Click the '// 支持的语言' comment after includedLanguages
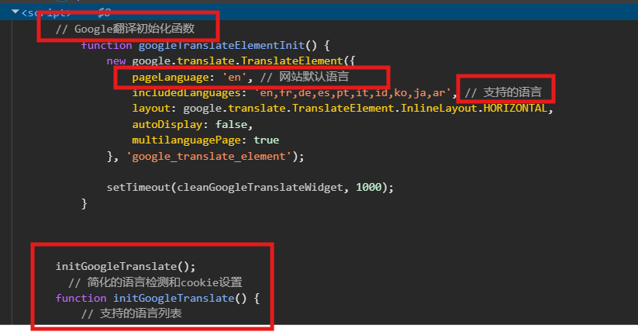This screenshot has height=332, width=638. pos(503,92)
